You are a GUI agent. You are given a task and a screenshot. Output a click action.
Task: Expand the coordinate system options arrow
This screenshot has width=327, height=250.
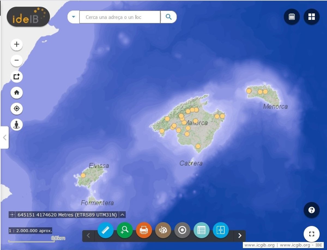[123, 215]
